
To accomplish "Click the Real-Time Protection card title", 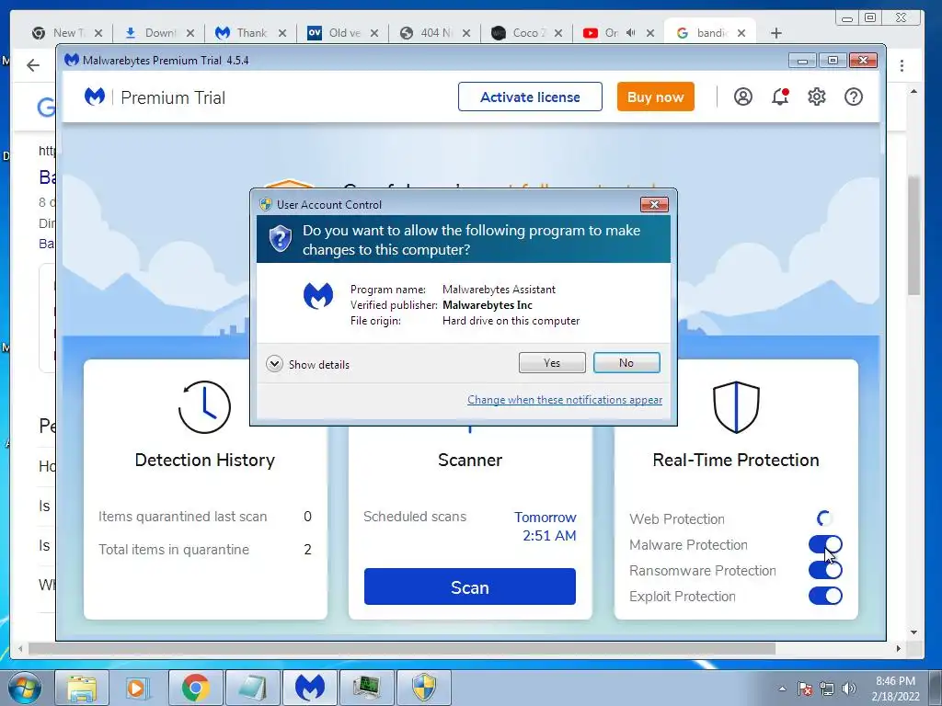I will click(x=736, y=460).
